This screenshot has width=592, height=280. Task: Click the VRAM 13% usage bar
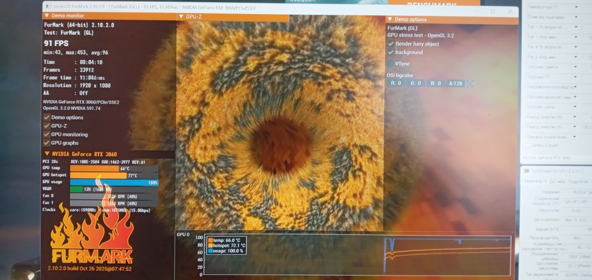click(114, 189)
